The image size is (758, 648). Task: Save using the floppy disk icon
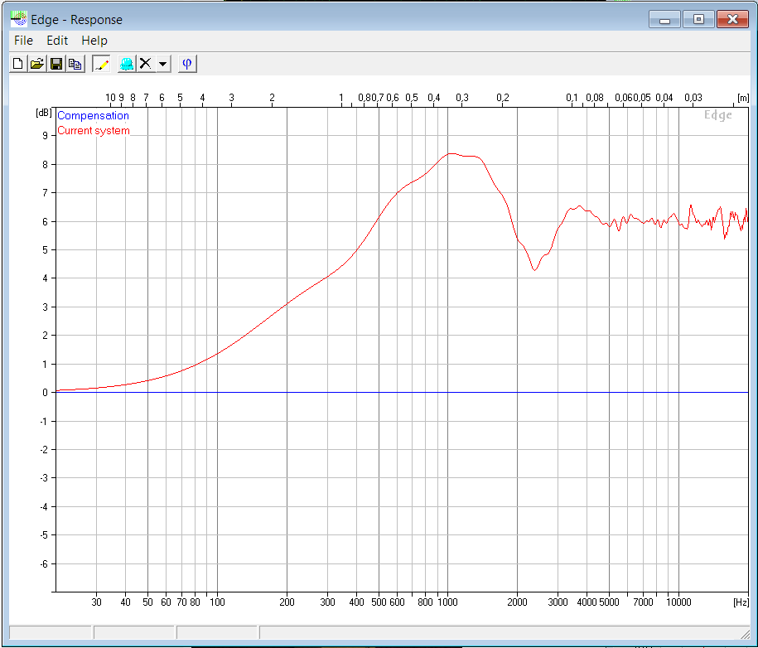pyautogui.click(x=56, y=64)
